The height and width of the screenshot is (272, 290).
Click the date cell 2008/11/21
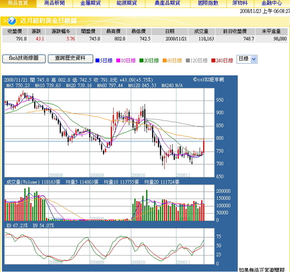(x=176, y=39)
